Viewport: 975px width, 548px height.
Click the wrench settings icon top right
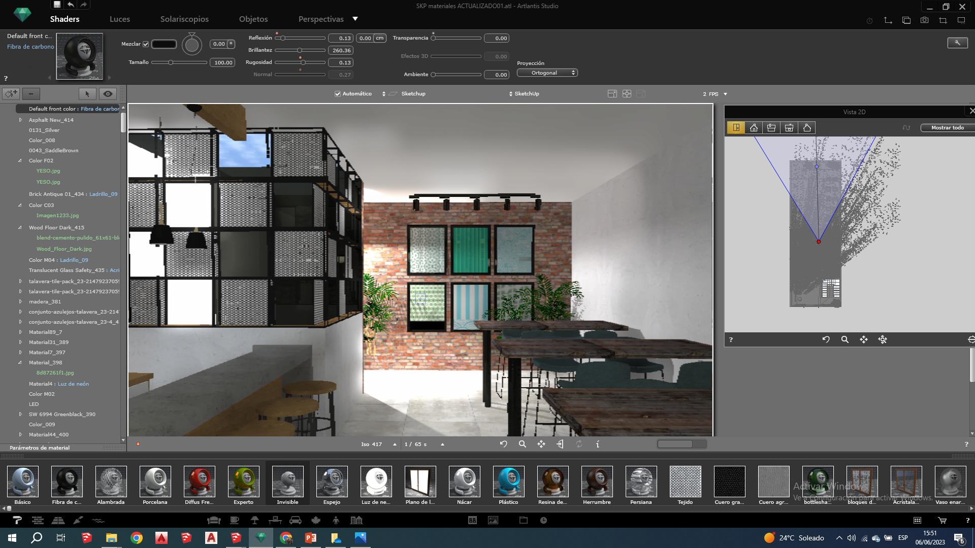tap(957, 43)
